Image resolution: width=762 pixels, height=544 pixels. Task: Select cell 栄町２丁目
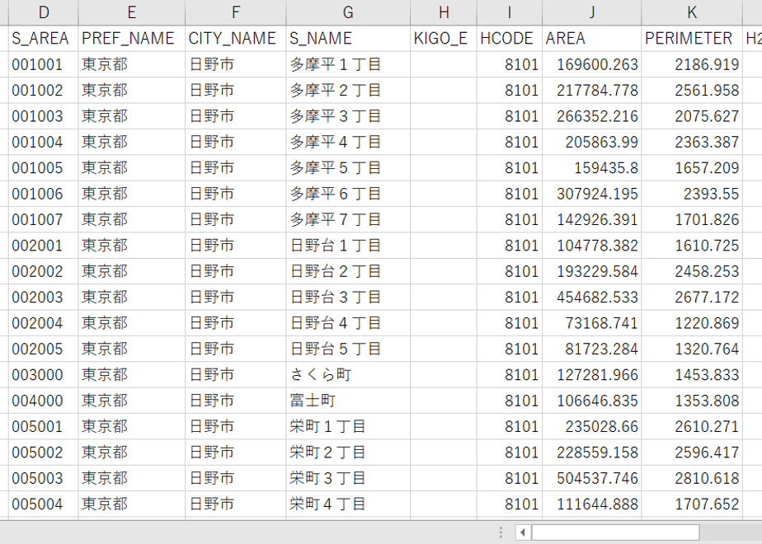348,453
